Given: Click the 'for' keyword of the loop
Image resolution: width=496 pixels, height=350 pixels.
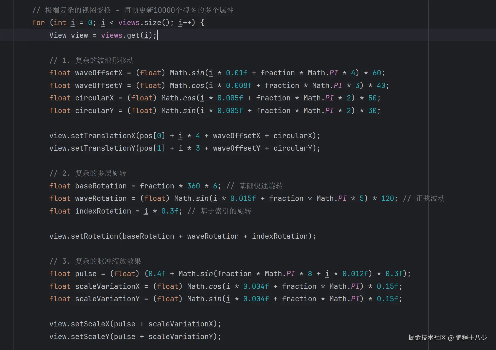Looking at the screenshot, I should [x=38, y=23].
